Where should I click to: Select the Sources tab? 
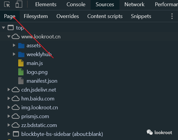105,4
